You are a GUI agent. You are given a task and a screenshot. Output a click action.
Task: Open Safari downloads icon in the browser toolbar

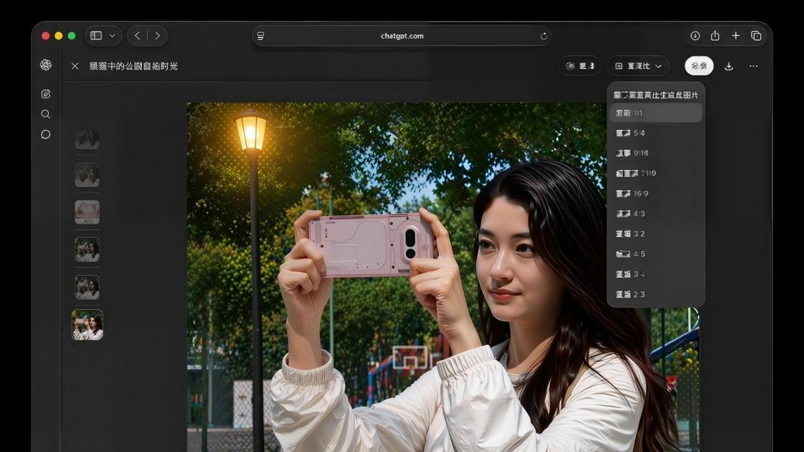click(695, 36)
